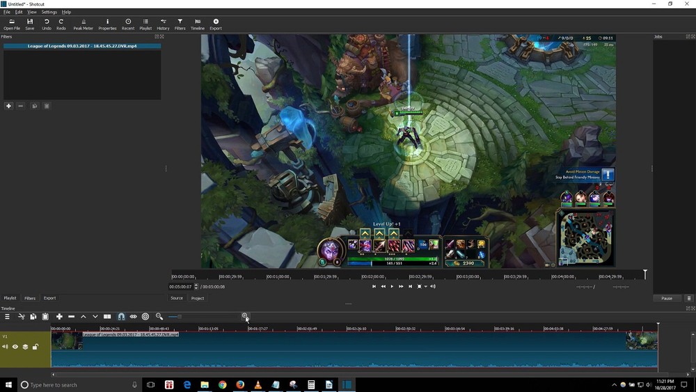Screen dimensions: 696x392
Task: Select the League of Legends clip in timeline
Action: pos(354,350)
